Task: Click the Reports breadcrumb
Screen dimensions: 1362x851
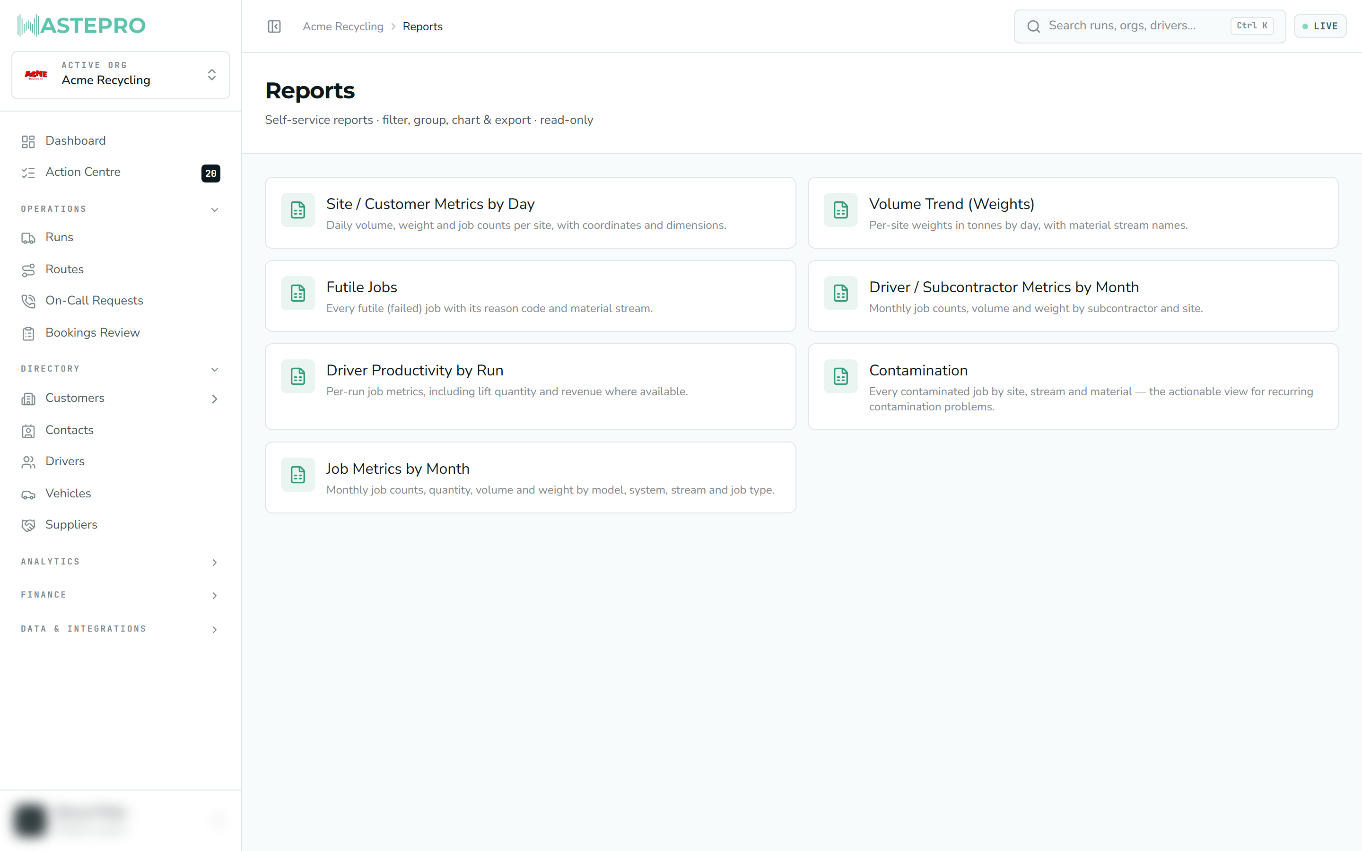Action: (423, 26)
